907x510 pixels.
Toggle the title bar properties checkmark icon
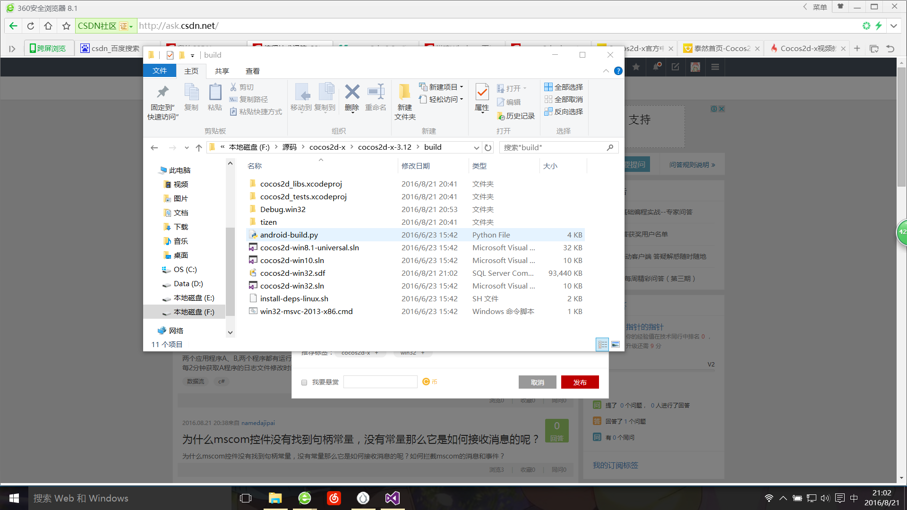(170, 55)
